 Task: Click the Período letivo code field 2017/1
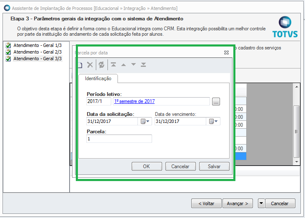[99, 101]
